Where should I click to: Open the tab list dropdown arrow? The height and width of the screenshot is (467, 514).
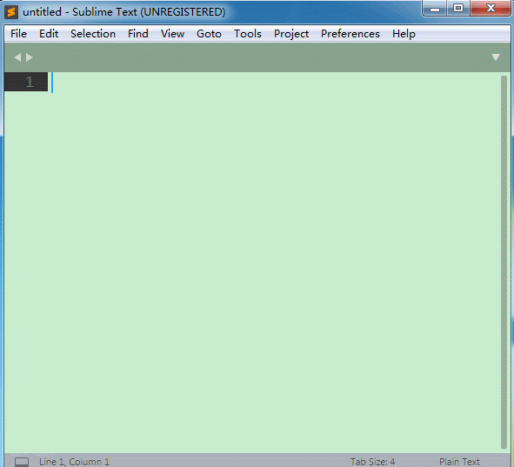[496, 57]
